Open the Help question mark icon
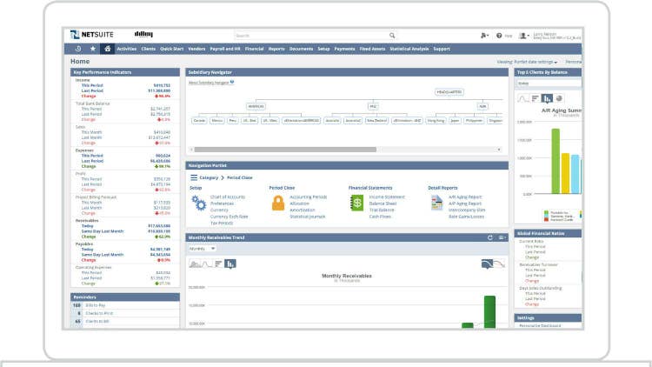 pos(499,36)
